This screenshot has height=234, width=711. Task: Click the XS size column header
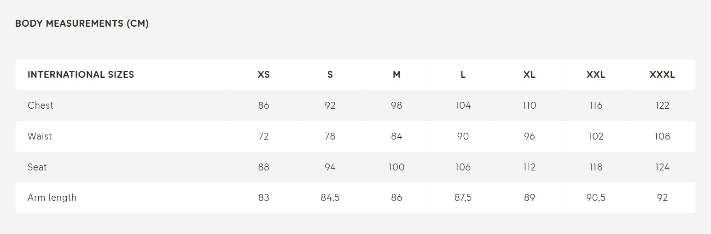(264, 75)
